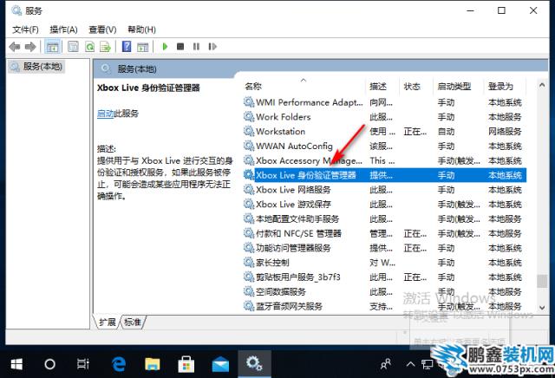Screen dimensions: 555x378
Task: Select the Xbox Live 游戏保存 row
Action: (x=385, y=205)
